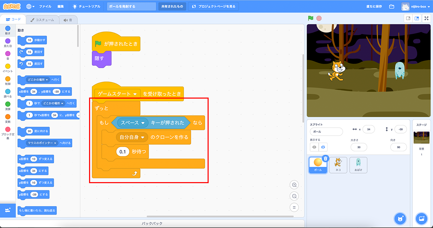Open the My Stuff folder icon
The image size is (433, 228).
pyautogui.click(x=392, y=7)
